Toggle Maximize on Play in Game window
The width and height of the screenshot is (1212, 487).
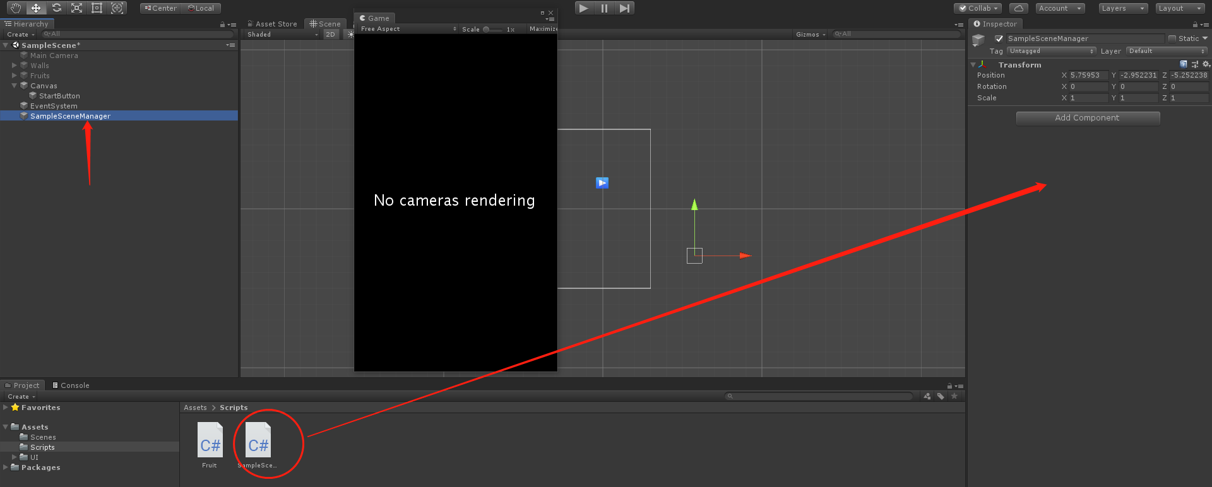543,29
